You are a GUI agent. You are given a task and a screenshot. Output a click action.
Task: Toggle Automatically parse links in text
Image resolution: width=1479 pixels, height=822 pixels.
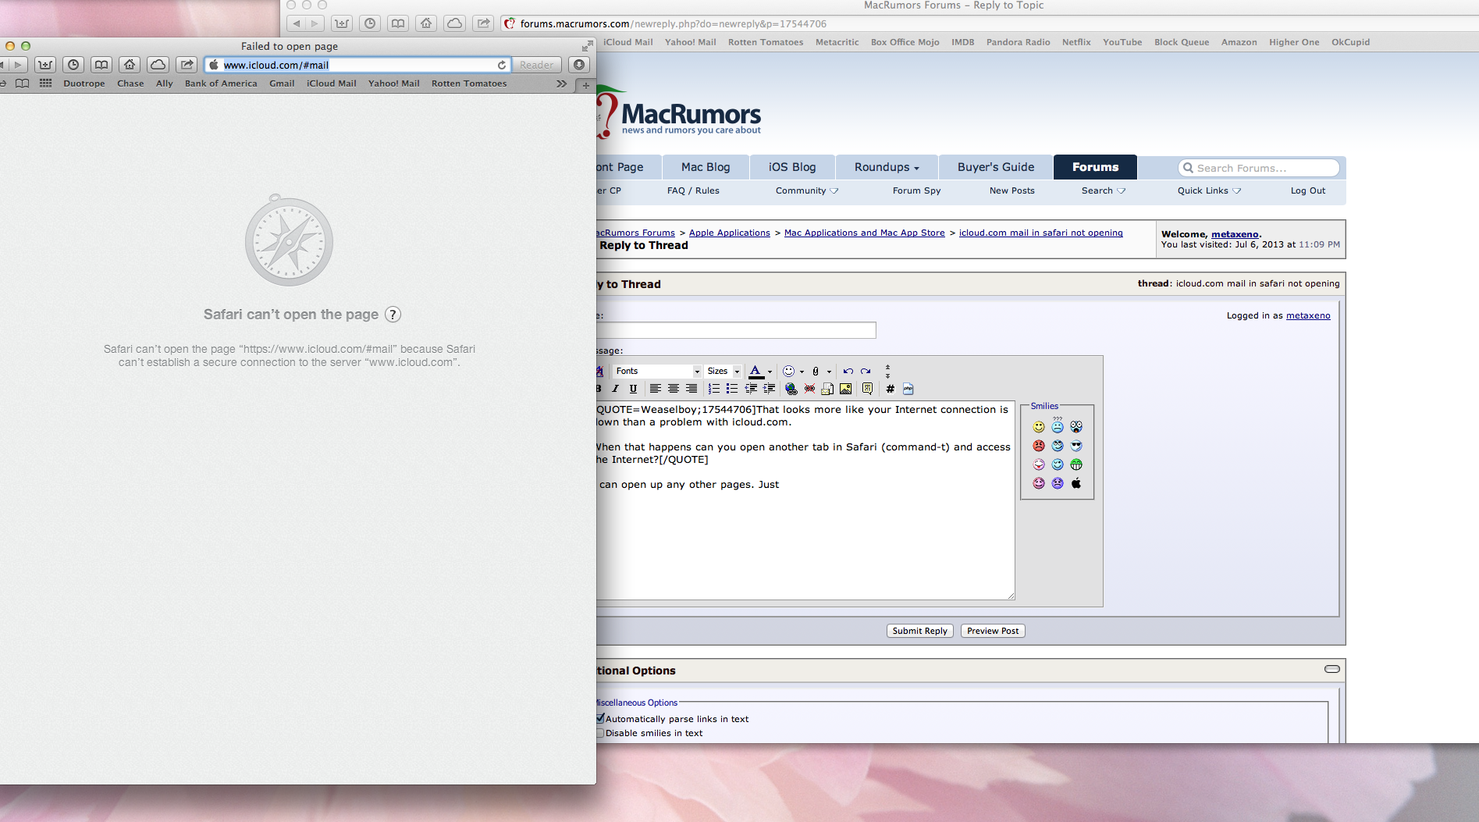coord(600,718)
